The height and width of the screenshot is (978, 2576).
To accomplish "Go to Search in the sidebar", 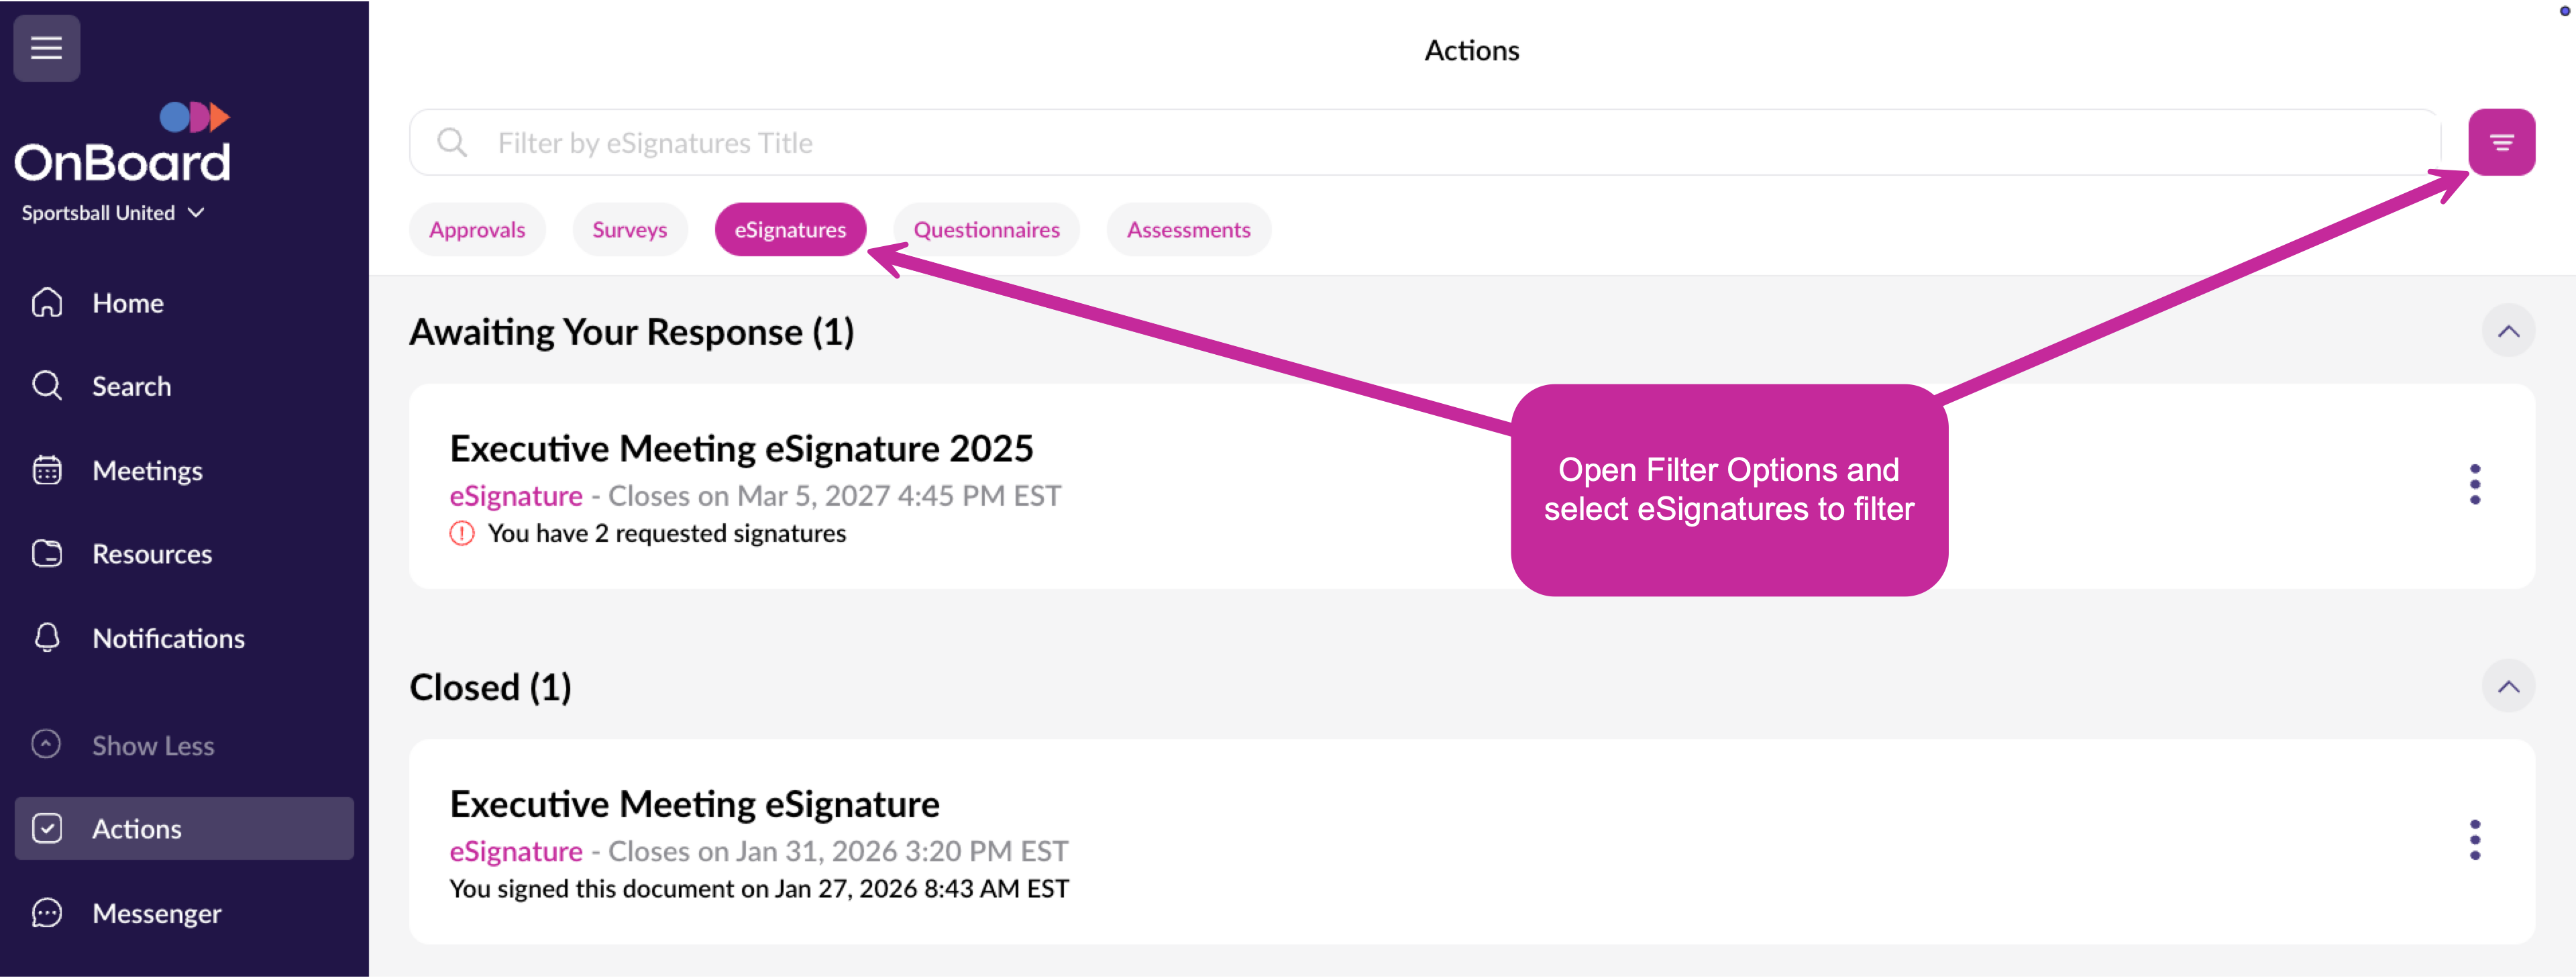I will (x=131, y=386).
